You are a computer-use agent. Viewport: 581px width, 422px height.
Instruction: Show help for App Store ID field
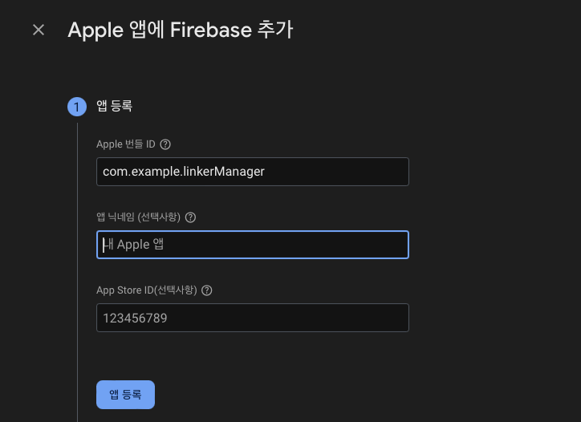[207, 290]
